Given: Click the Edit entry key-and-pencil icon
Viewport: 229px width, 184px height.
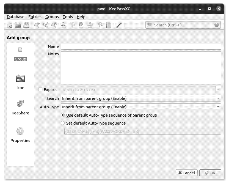Looking at the screenshot, I should click(45, 25).
